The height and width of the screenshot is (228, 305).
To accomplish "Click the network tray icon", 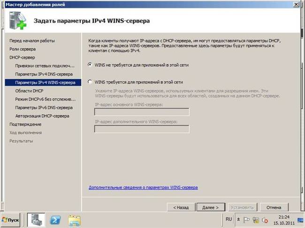I will pos(256,220).
